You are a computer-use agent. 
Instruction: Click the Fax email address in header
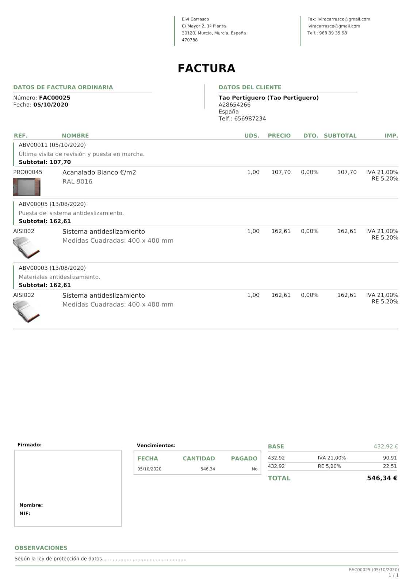344,19
